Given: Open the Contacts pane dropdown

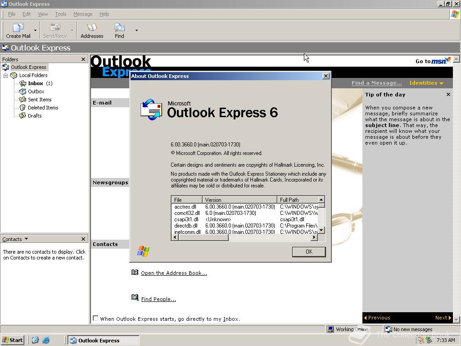Looking at the screenshot, I should 26,239.
